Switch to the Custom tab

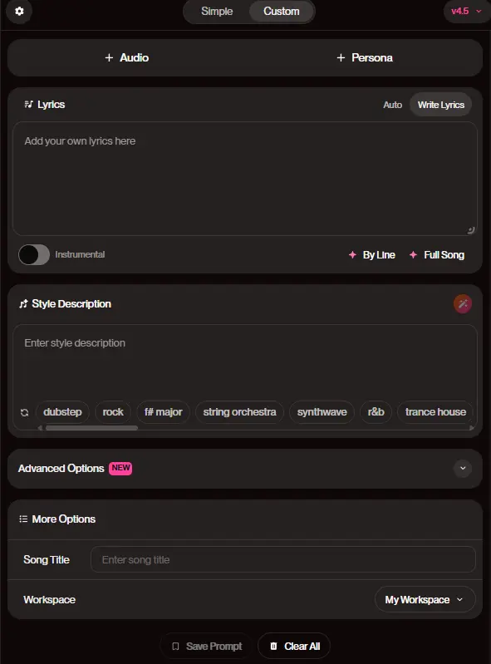tap(282, 11)
